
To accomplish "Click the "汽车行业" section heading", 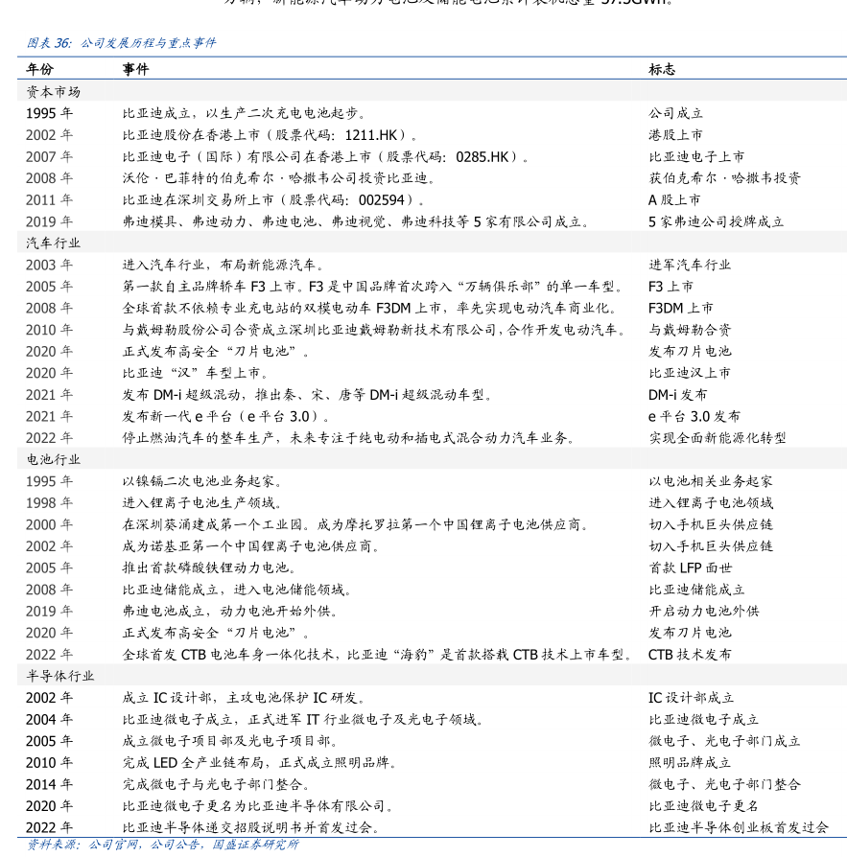I will [x=53, y=243].
